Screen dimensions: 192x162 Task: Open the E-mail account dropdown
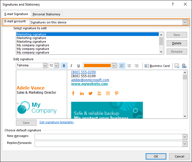(x=185, y=22)
